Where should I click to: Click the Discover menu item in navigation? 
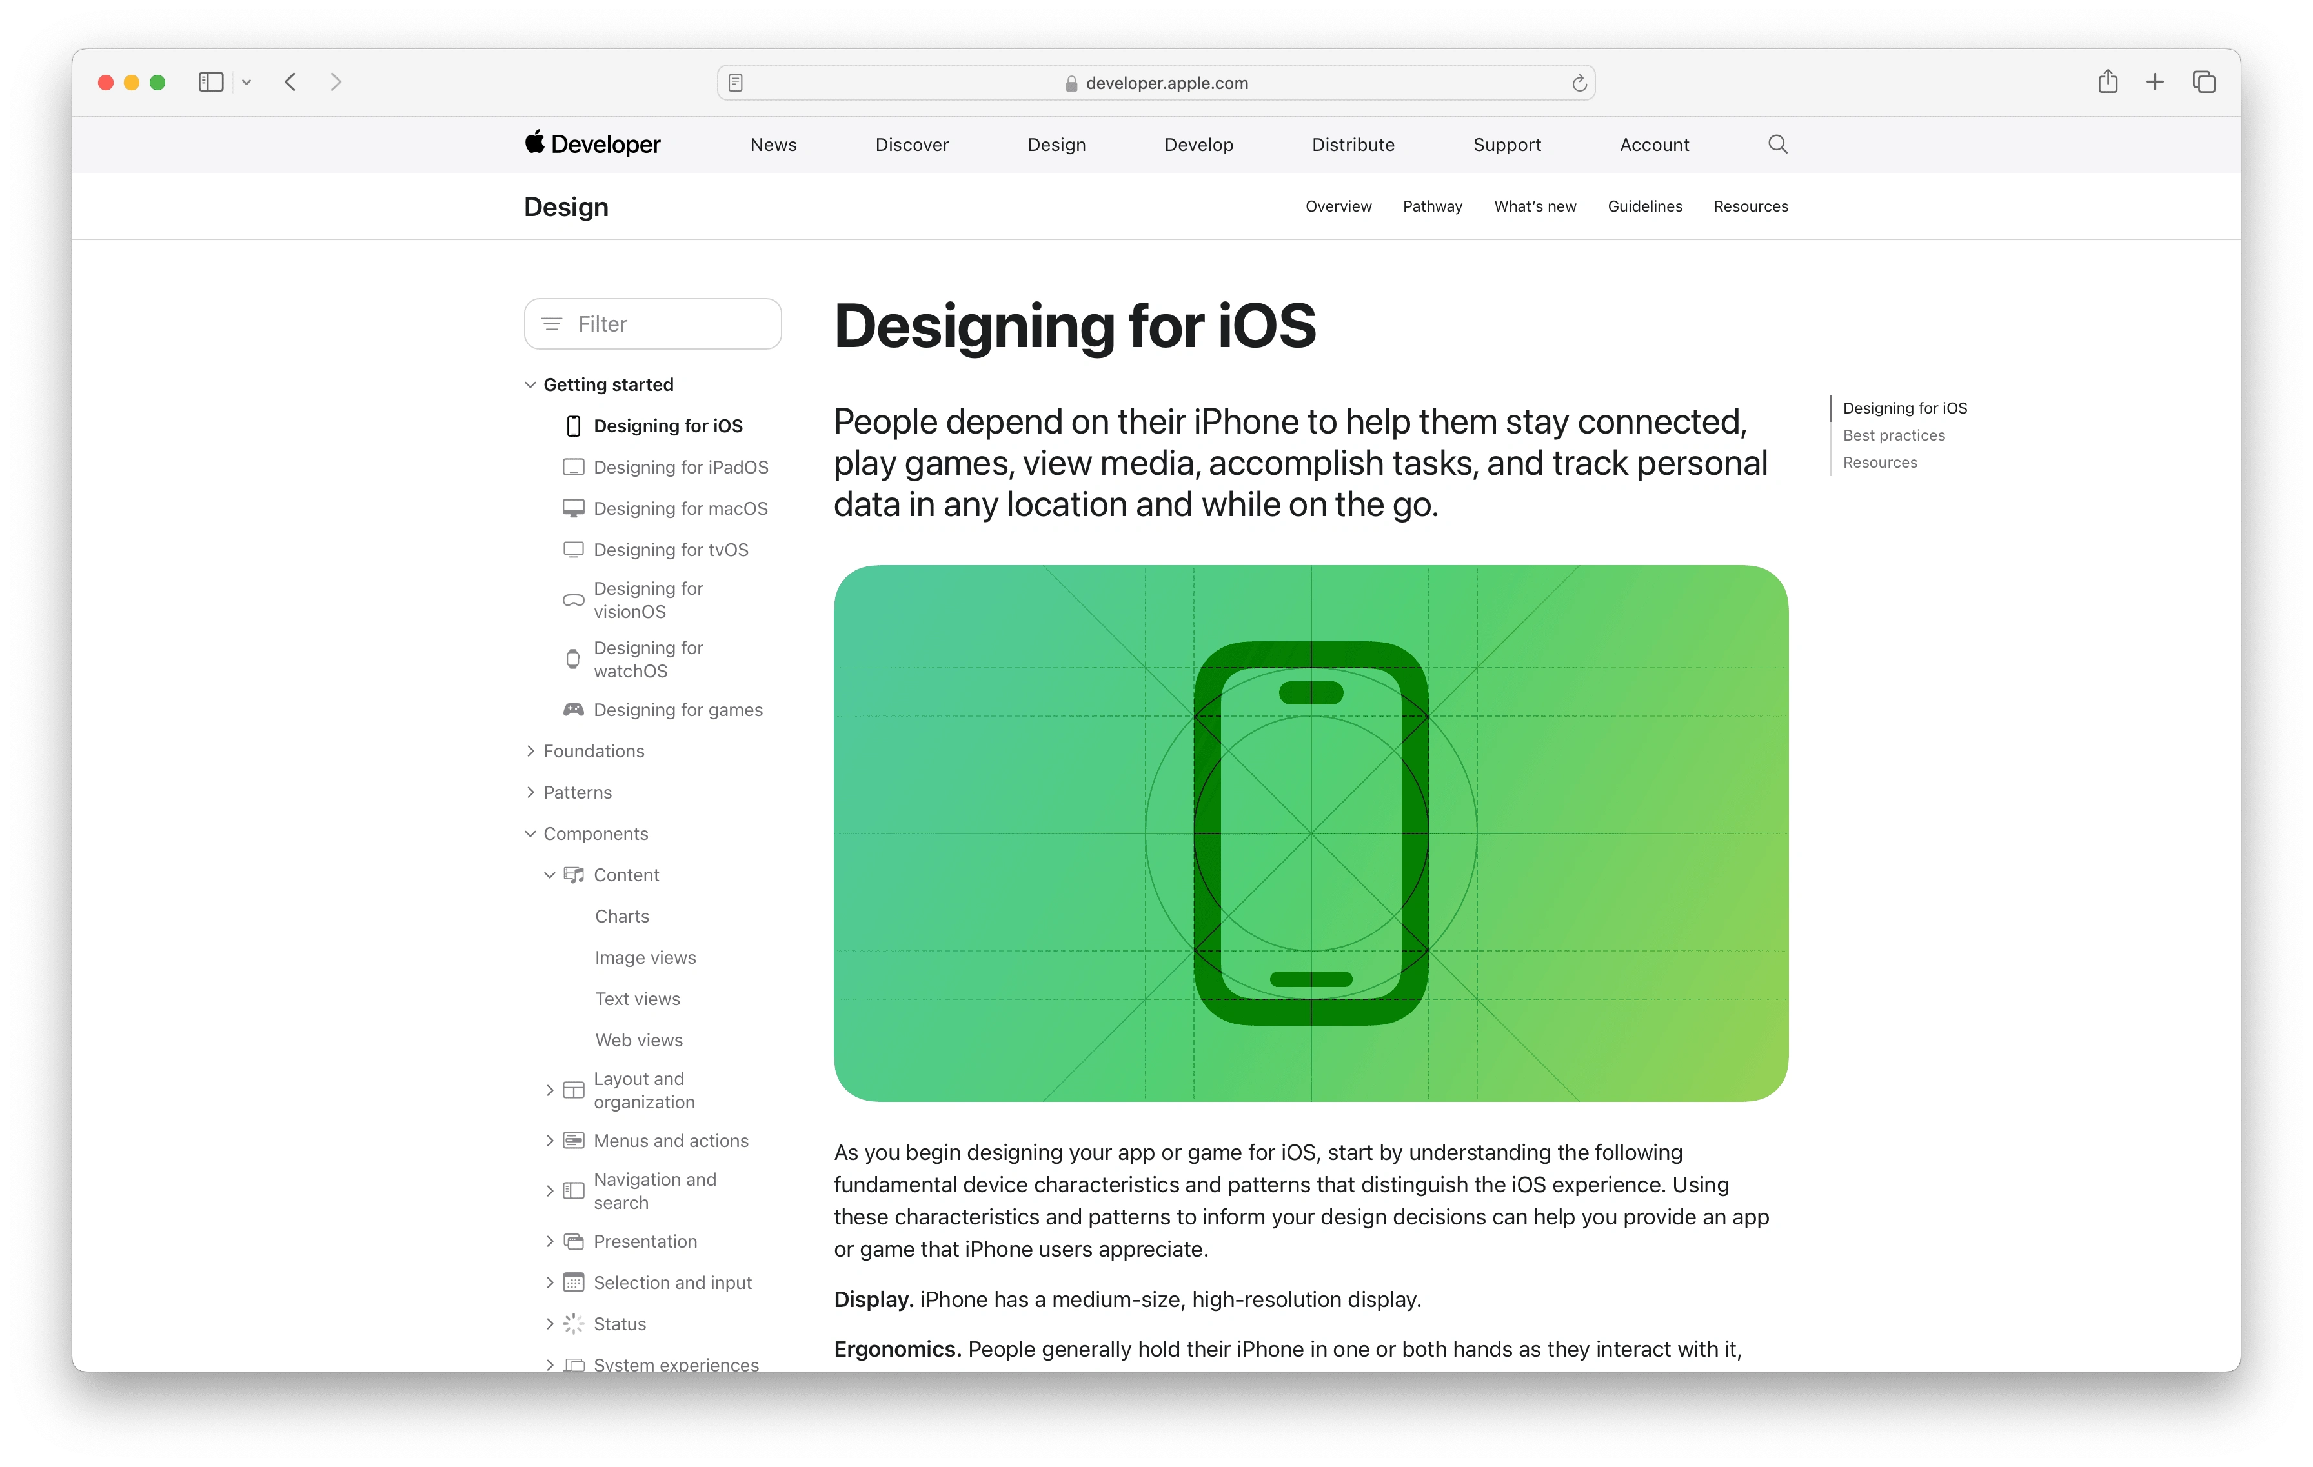coord(911,143)
